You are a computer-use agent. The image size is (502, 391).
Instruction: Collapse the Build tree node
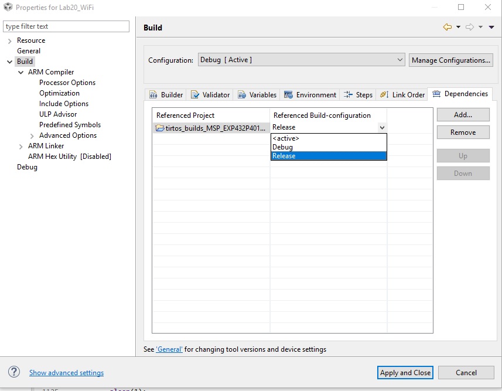pos(10,62)
